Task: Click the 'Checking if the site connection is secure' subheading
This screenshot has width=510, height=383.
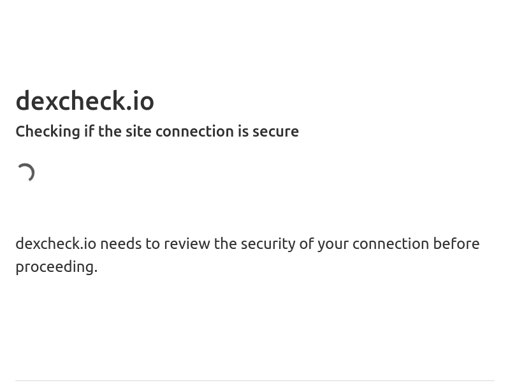Action: [x=157, y=131]
